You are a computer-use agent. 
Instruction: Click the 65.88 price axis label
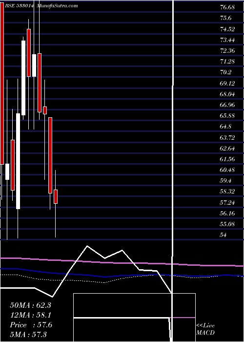[x=227, y=116]
